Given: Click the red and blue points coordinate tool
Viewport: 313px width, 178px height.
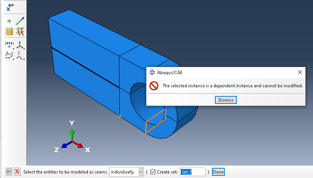Looking at the screenshot, I should click(20, 55).
